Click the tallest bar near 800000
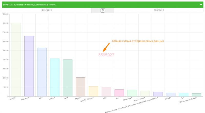205x113 pixels. [16, 59]
